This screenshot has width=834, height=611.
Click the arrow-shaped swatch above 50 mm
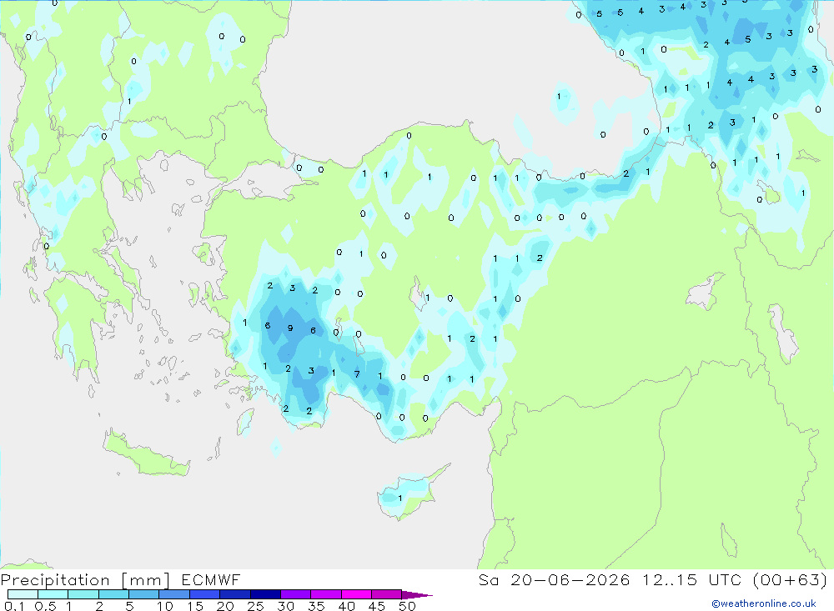pyautogui.click(x=416, y=594)
